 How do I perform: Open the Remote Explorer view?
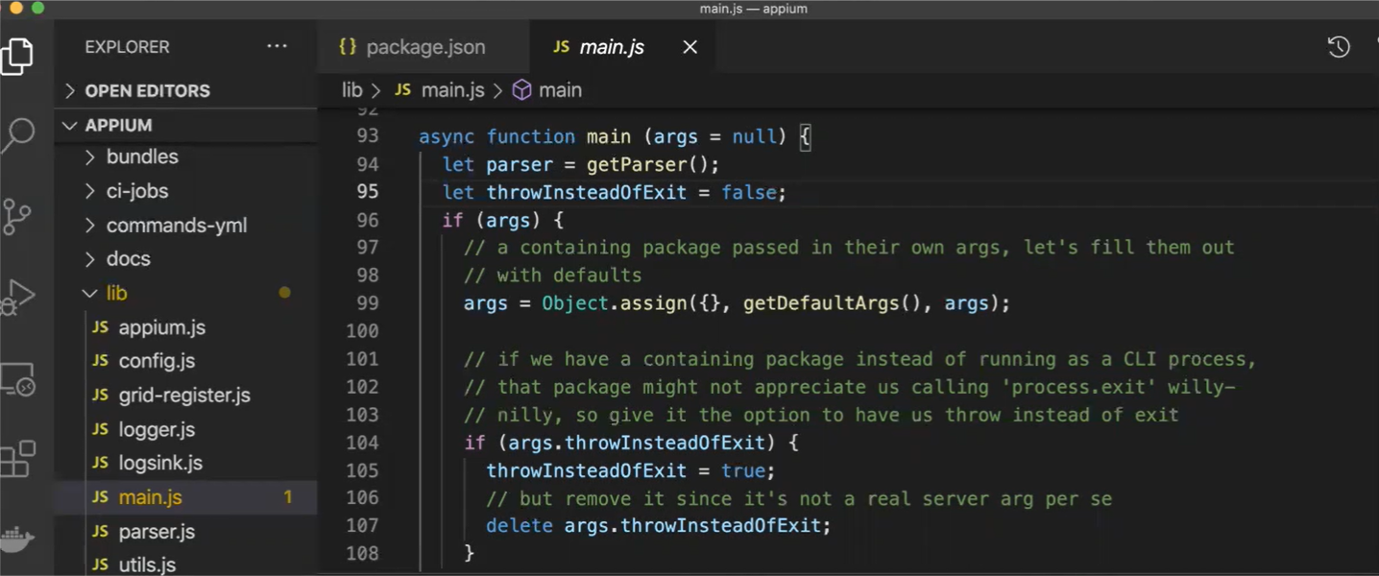[x=18, y=380]
